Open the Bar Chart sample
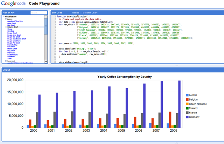224x144 pixels. 11,25
